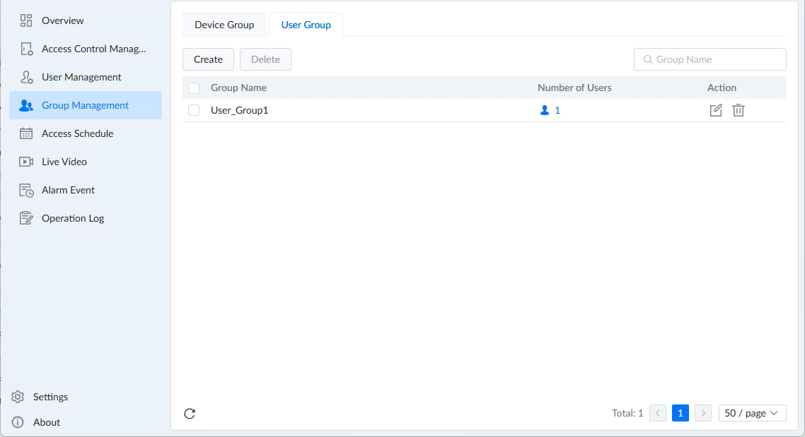The height and width of the screenshot is (437, 805).
Task: Focus the Group Name search field
Action: pos(710,59)
